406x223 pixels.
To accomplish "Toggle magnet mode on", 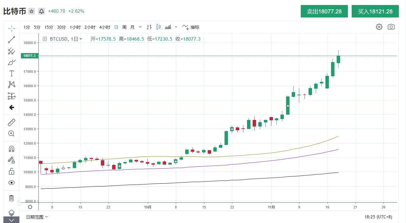I will point(12,149).
